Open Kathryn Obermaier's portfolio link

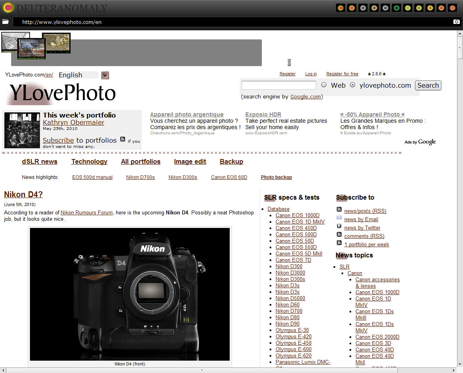[74, 122]
